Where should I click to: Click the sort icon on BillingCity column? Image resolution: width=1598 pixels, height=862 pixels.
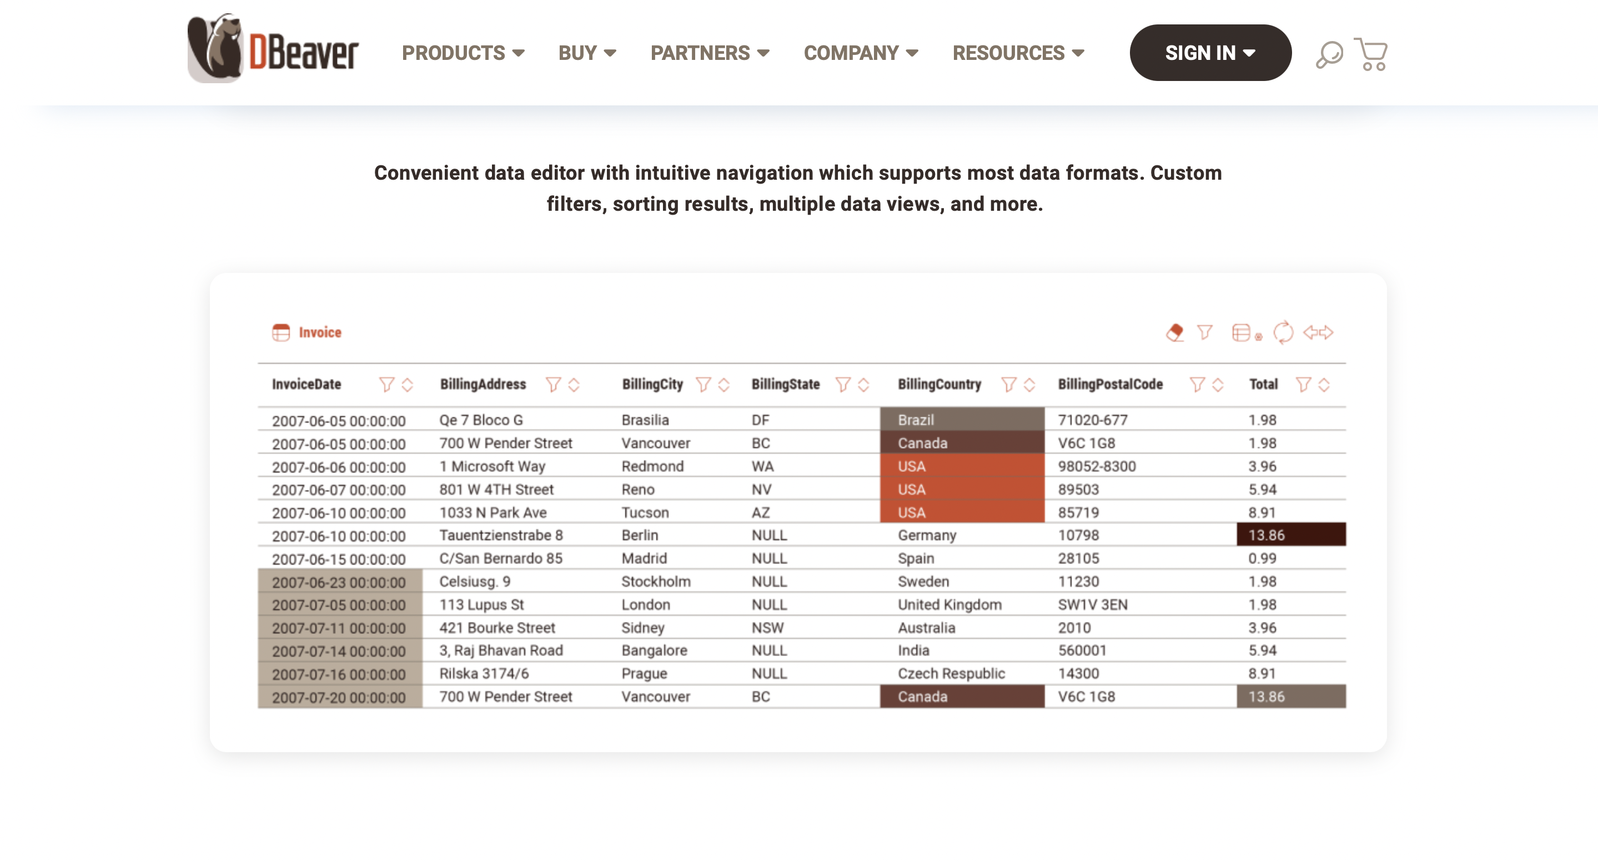pyautogui.click(x=723, y=384)
